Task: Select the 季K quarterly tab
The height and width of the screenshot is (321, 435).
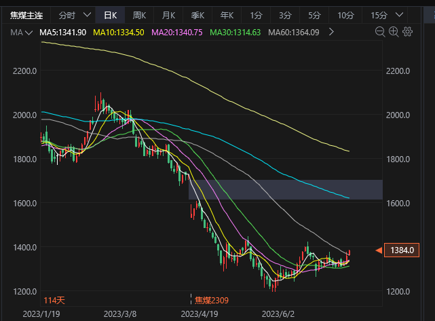Action: [197, 15]
